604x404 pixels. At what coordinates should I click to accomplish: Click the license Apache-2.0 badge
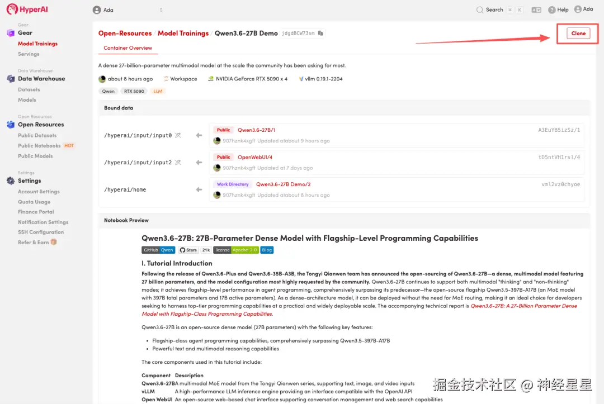pos(236,250)
